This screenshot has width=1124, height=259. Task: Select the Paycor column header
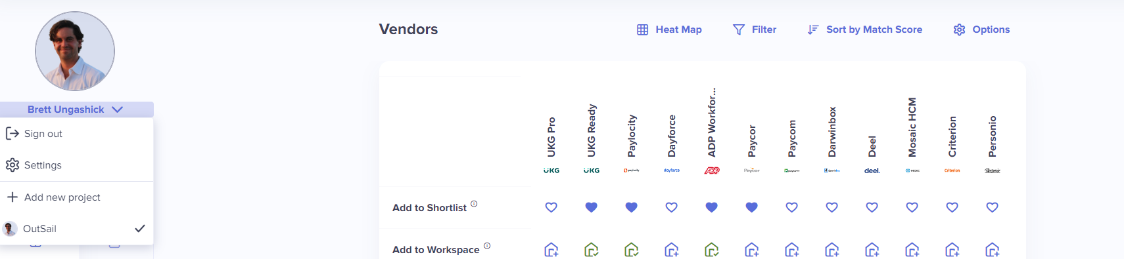[752, 141]
